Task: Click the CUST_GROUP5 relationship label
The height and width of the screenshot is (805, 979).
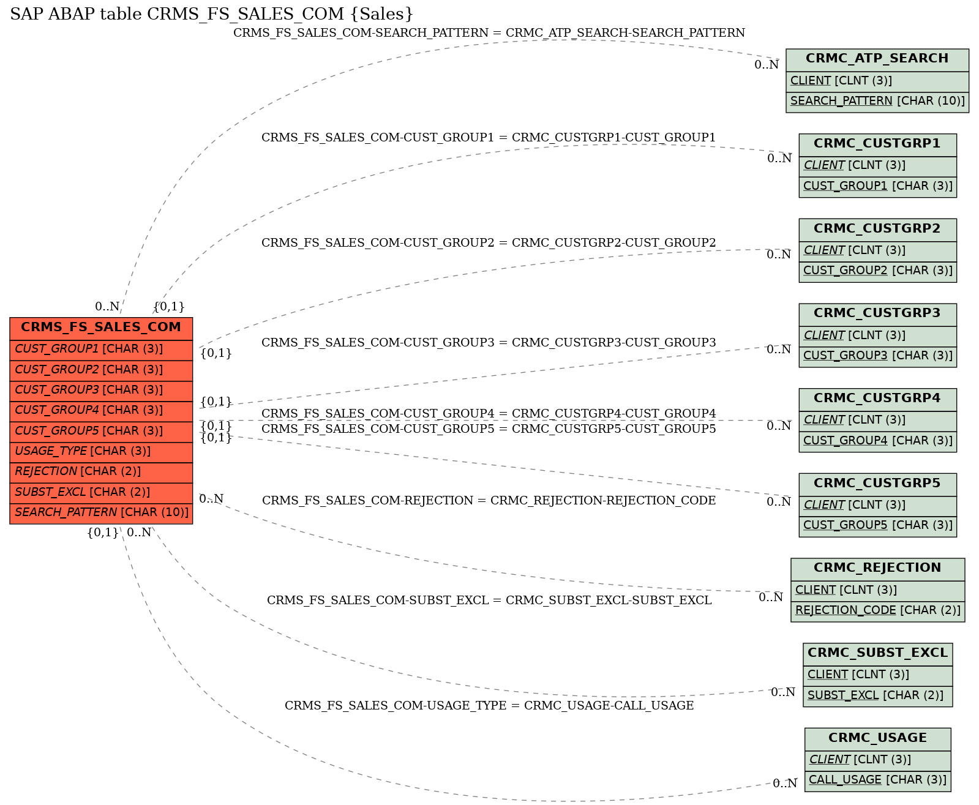Action: point(489,429)
